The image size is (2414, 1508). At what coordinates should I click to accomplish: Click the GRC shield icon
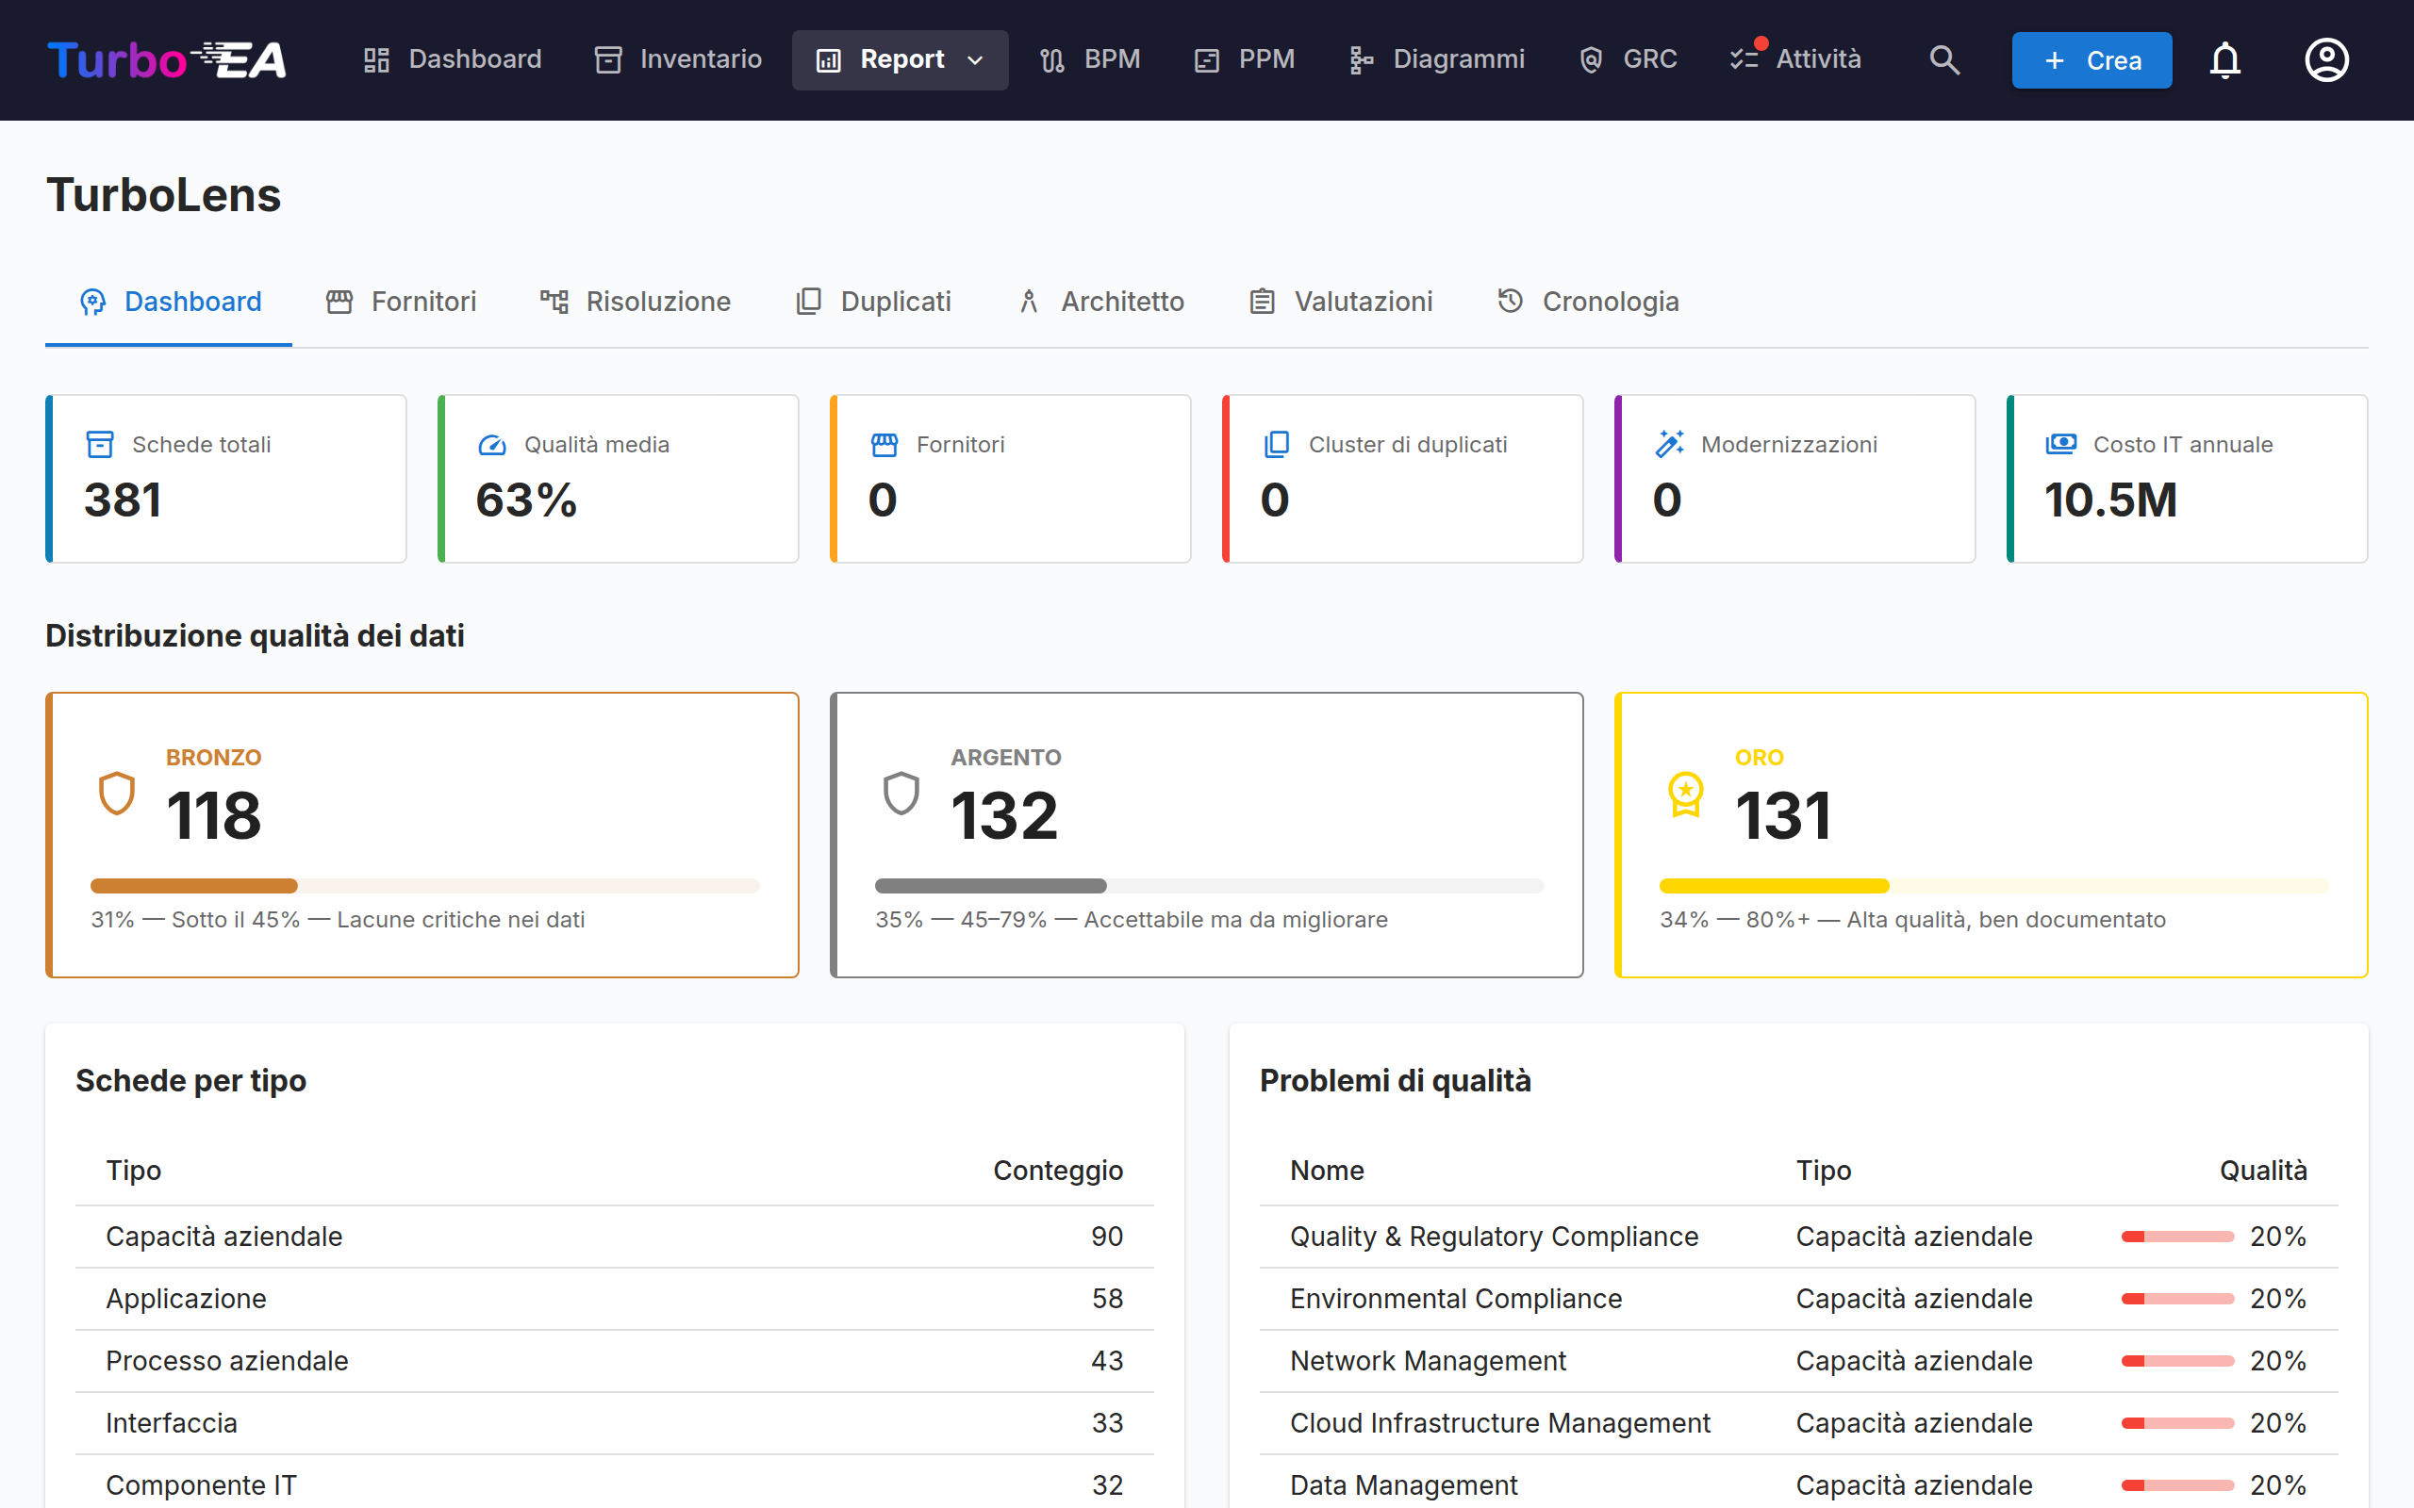[x=1591, y=59]
